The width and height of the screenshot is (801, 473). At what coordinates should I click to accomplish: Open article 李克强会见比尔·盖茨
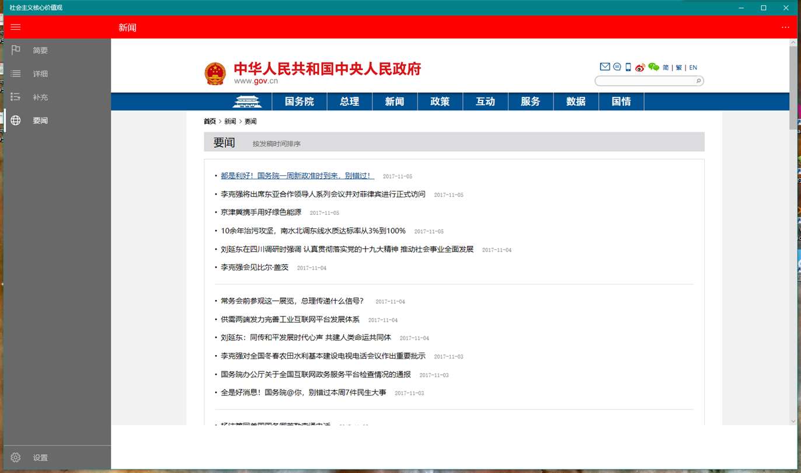[x=255, y=267]
